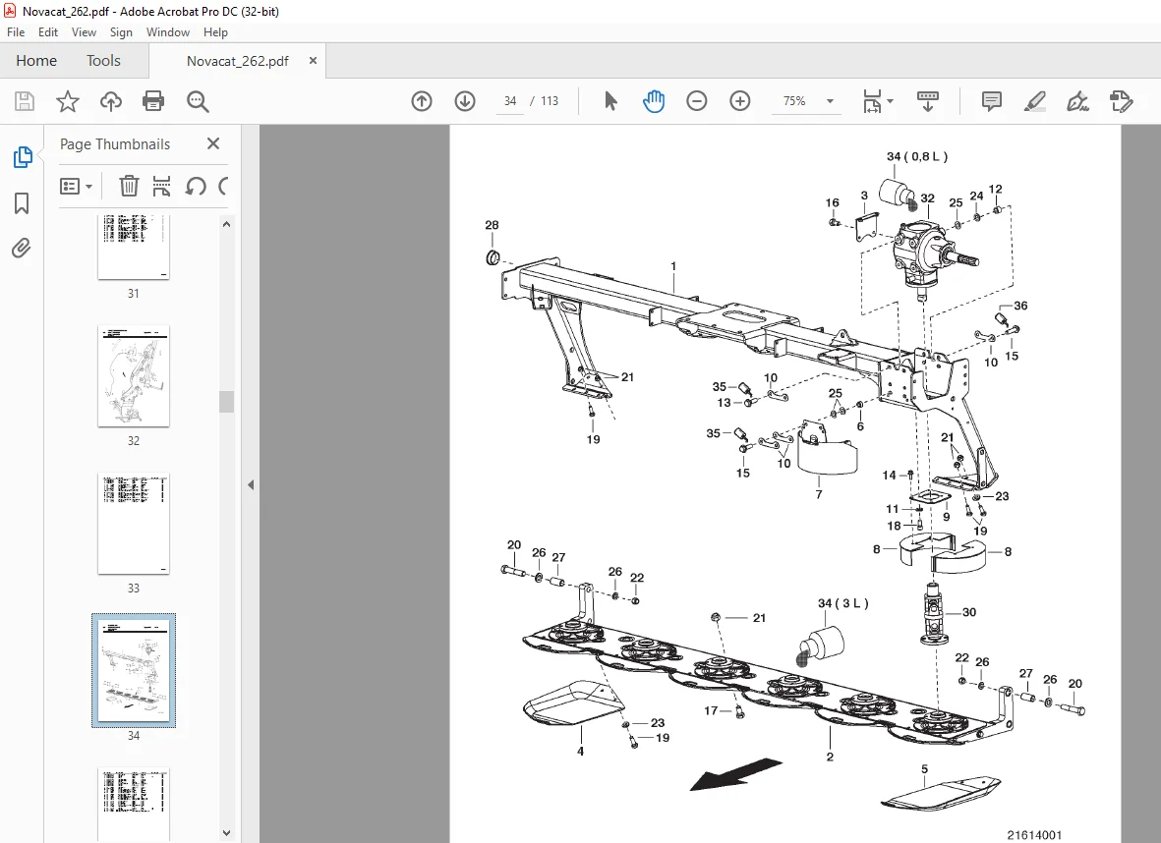
Task: Open the Bookmarks panel
Action: [22, 203]
